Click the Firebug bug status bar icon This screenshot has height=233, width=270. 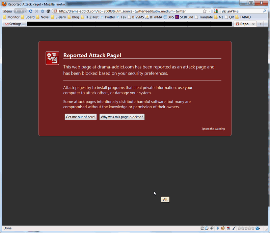click(212, 228)
